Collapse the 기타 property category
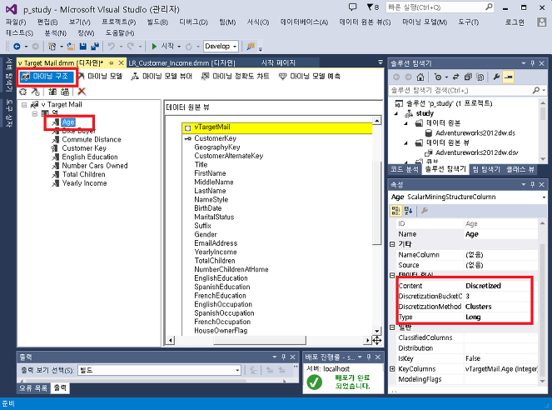The height and width of the screenshot is (410, 552). 392,244
